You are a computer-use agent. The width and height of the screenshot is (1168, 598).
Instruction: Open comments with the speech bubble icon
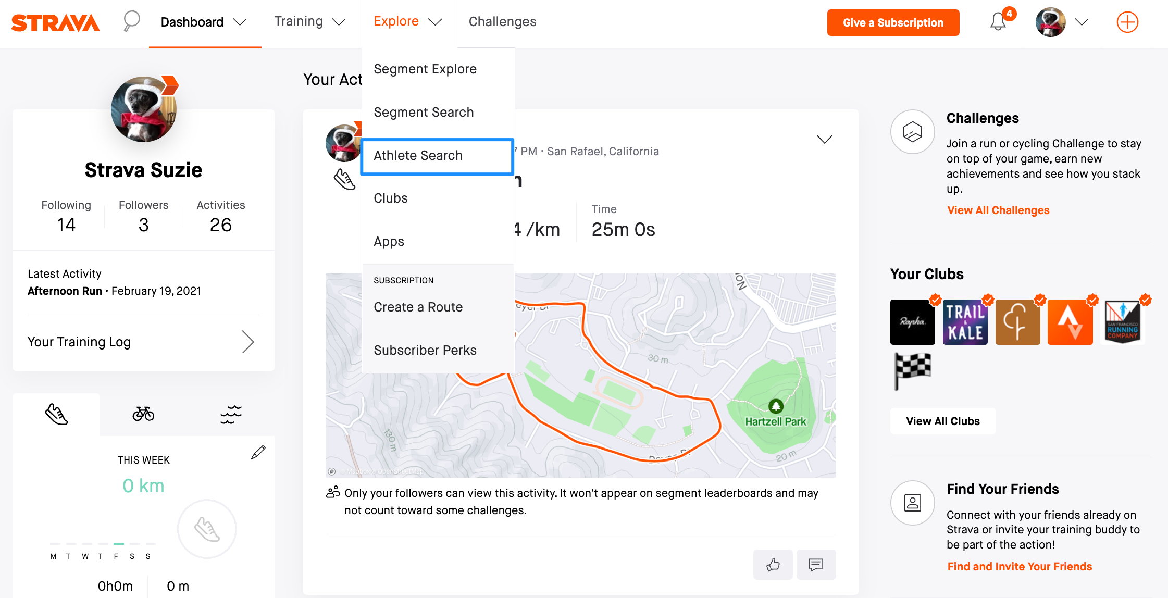(x=816, y=565)
